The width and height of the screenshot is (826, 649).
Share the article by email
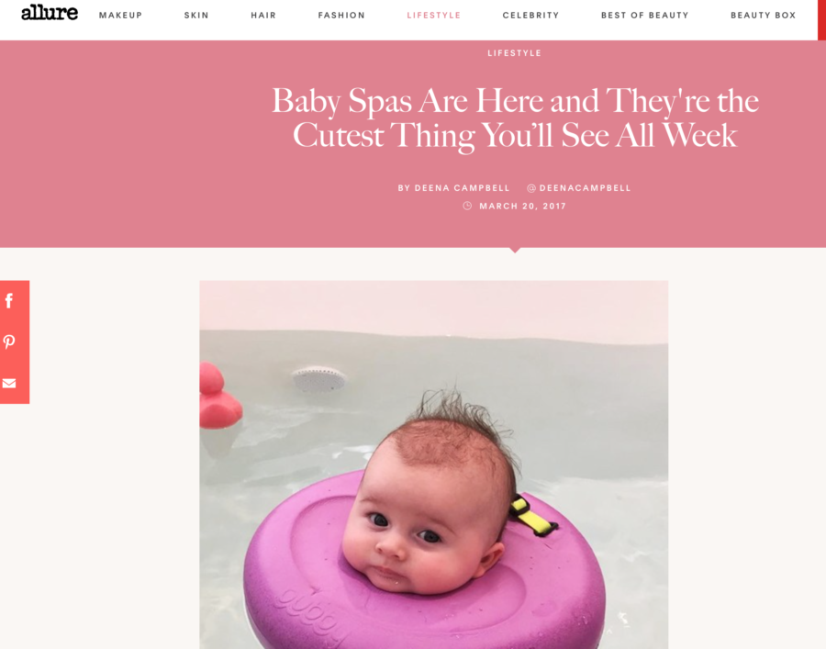click(9, 383)
